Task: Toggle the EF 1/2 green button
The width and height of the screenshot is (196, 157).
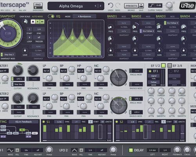Action: 163,66
